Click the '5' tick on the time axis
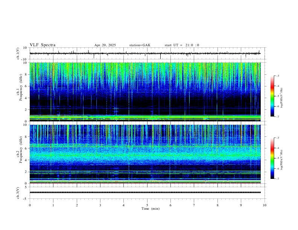Viewport: 298px width, 230px height. pos(147,205)
